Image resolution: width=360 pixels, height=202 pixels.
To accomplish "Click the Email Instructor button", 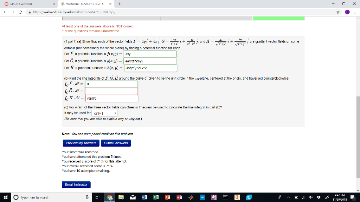I will [76, 184].
